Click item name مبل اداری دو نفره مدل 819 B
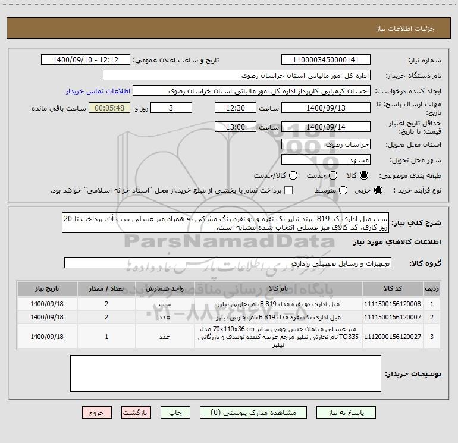The width and height of the screenshot is (458, 443). coord(278,304)
